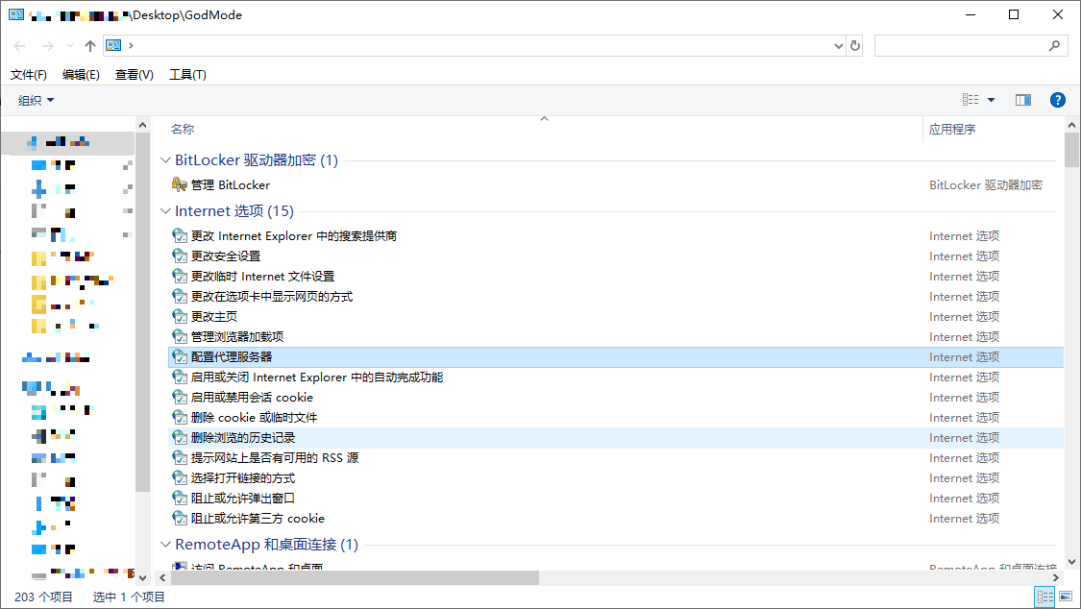Click the icon next to 更改主页
The image size is (1081, 609).
click(179, 317)
